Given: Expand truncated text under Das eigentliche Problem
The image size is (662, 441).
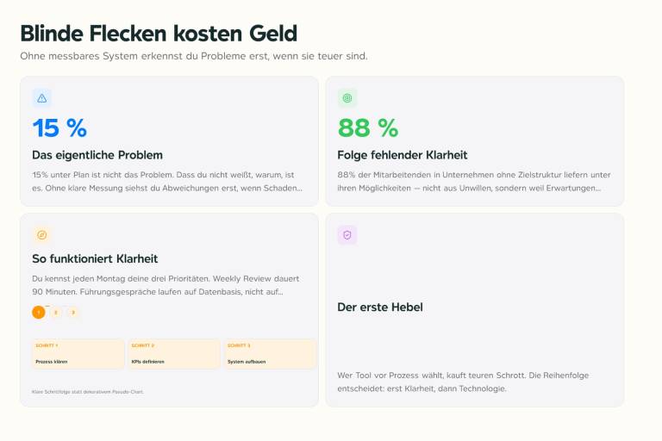Looking at the screenshot, I should (x=167, y=182).
